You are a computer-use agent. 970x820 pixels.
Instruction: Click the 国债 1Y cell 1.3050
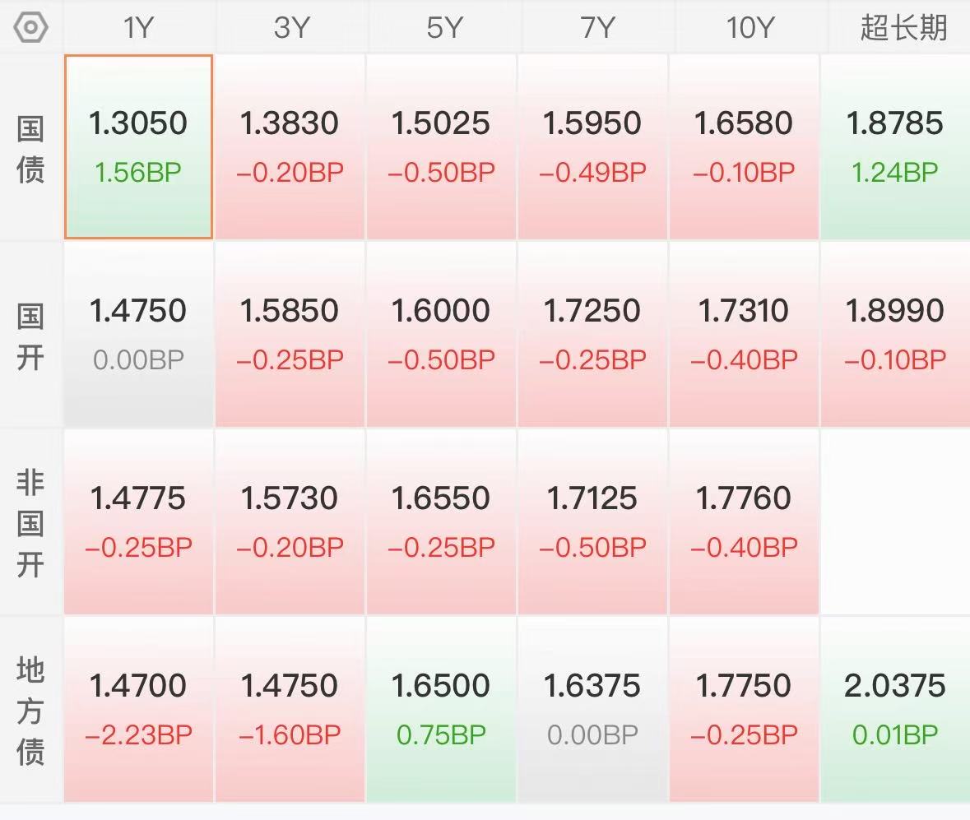[138, 146]
